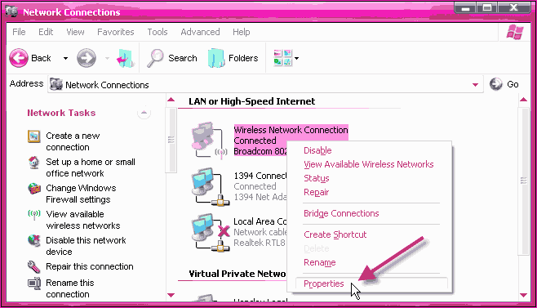Open the Advanced menu
The width and height of the screenshot is (537, 308).
[200, 32]
